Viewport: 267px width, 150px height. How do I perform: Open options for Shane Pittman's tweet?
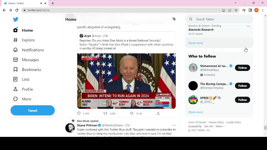coord(174,125)
